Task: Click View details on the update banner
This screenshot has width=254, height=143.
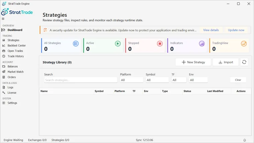Action: (x=211, y=30)
